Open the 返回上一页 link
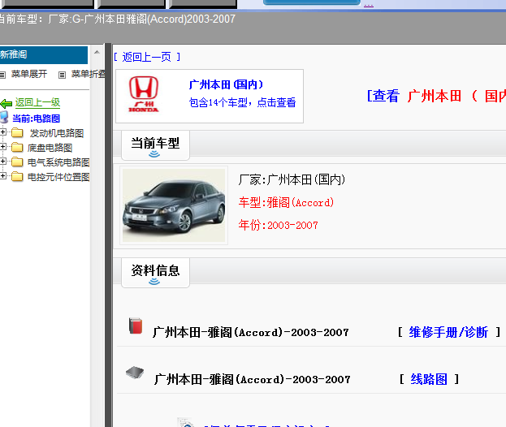This screenshot has height=427, width=506. click(x=147, y=57)
